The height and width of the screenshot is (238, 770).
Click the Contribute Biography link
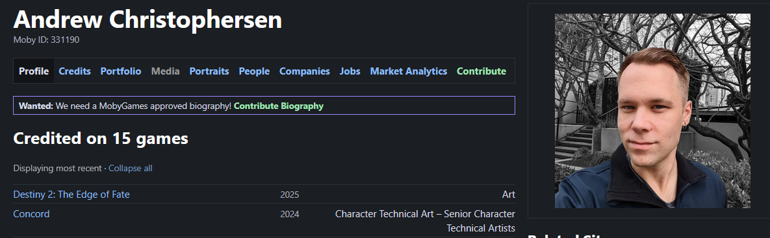[279, 106]
